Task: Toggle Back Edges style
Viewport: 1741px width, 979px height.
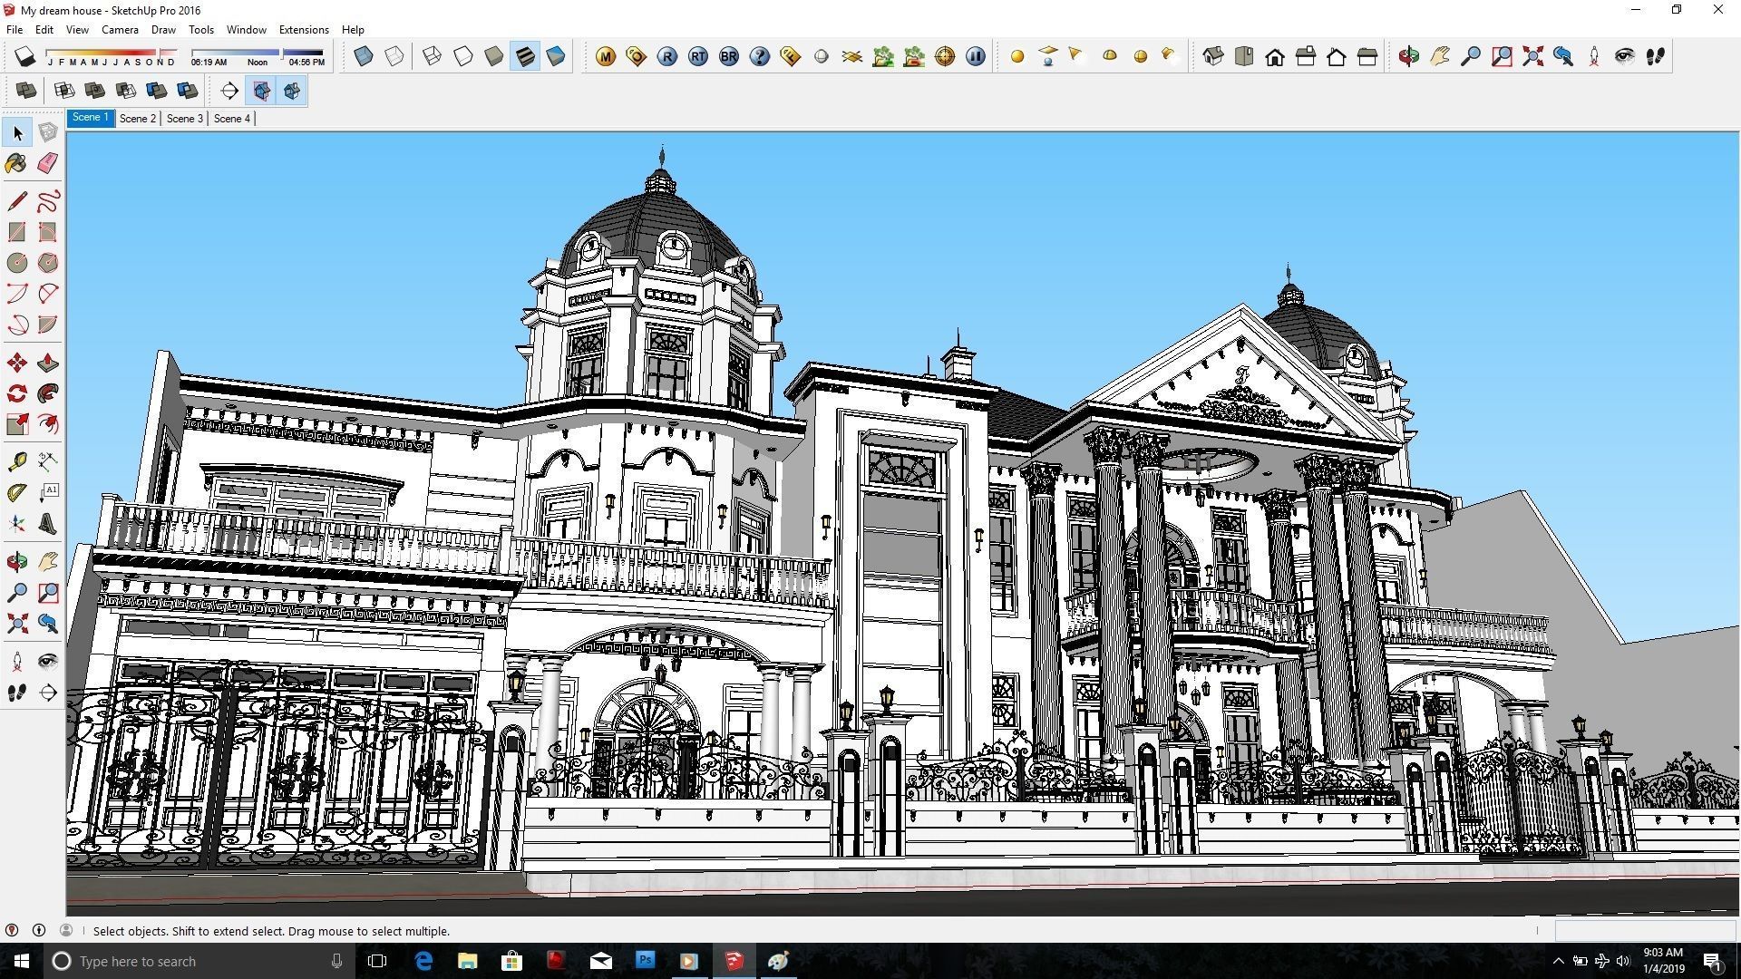Action: (x=394, y=56)
